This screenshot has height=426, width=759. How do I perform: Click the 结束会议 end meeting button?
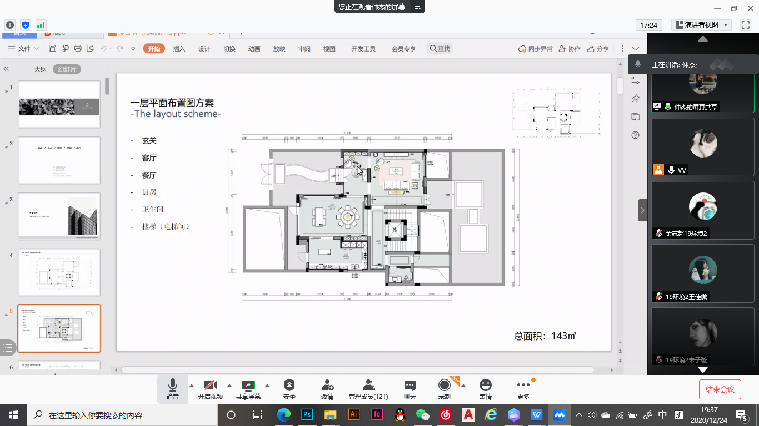click(x=720, y=389)
